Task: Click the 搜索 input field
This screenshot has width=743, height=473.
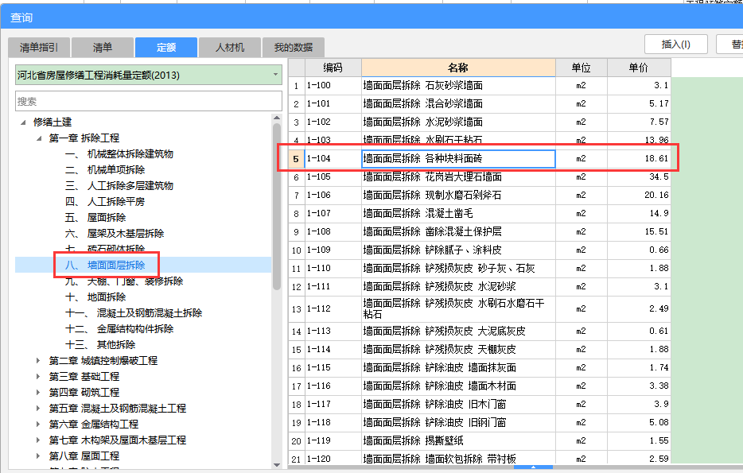Action: [148, 101]
